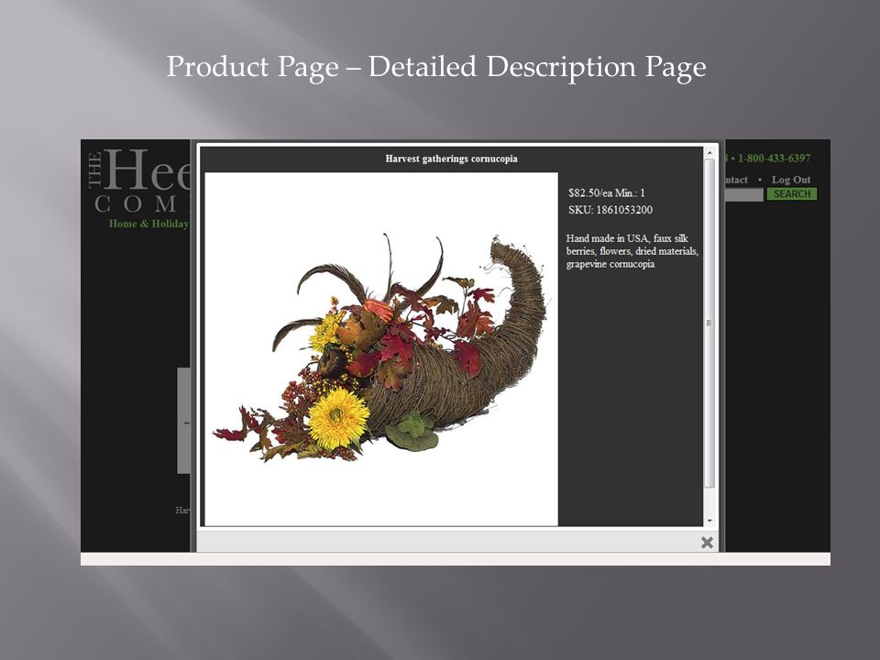Click the Harvest gatherings cornucopia title
This screenshot has width=880, height=660.
click(x=451, y=159)
